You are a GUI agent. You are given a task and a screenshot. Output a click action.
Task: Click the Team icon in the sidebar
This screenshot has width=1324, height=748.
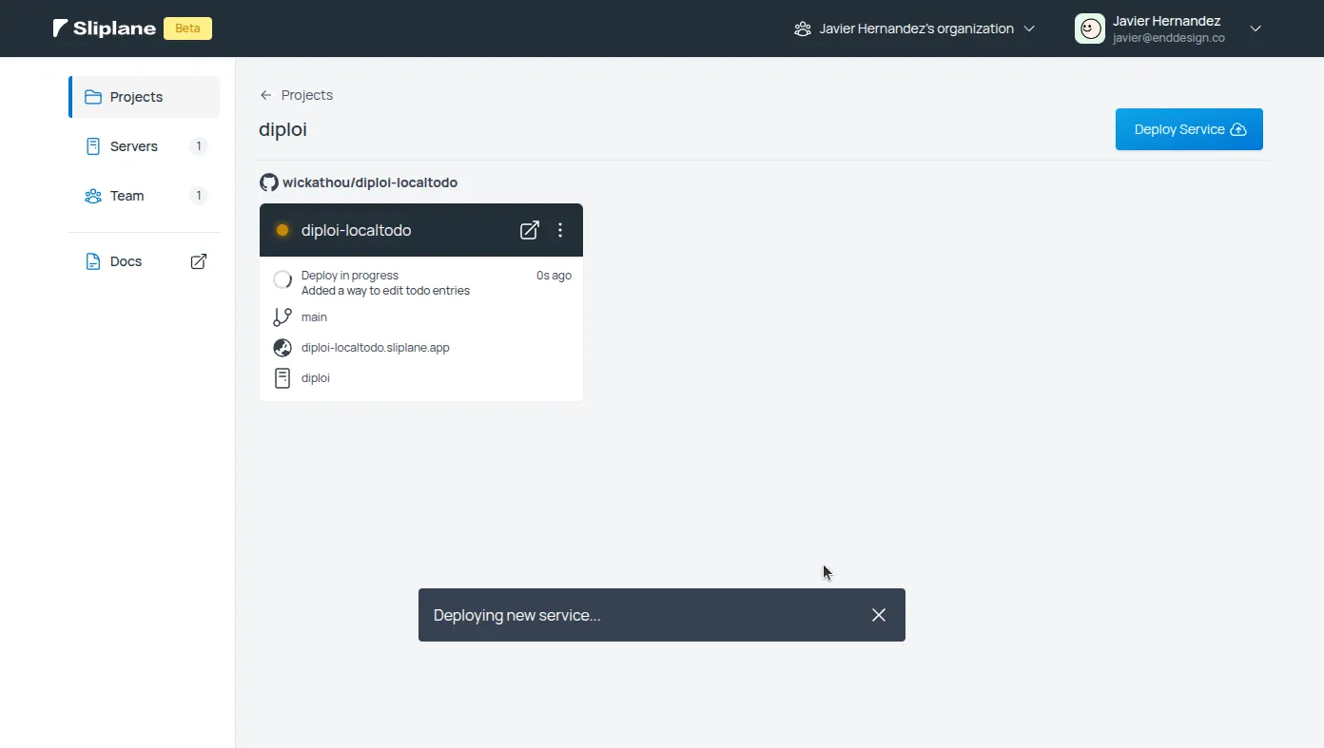point(93,196)
